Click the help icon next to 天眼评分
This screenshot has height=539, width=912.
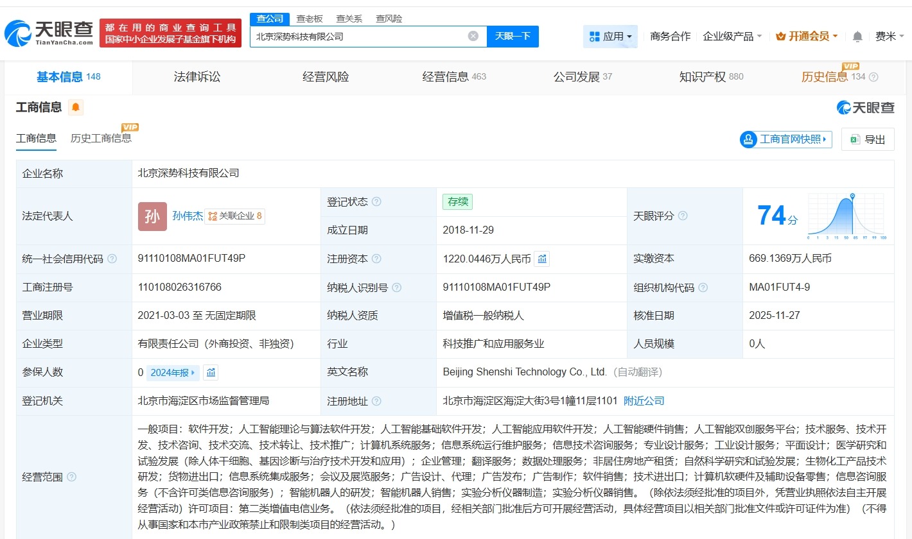coord(685,216)
